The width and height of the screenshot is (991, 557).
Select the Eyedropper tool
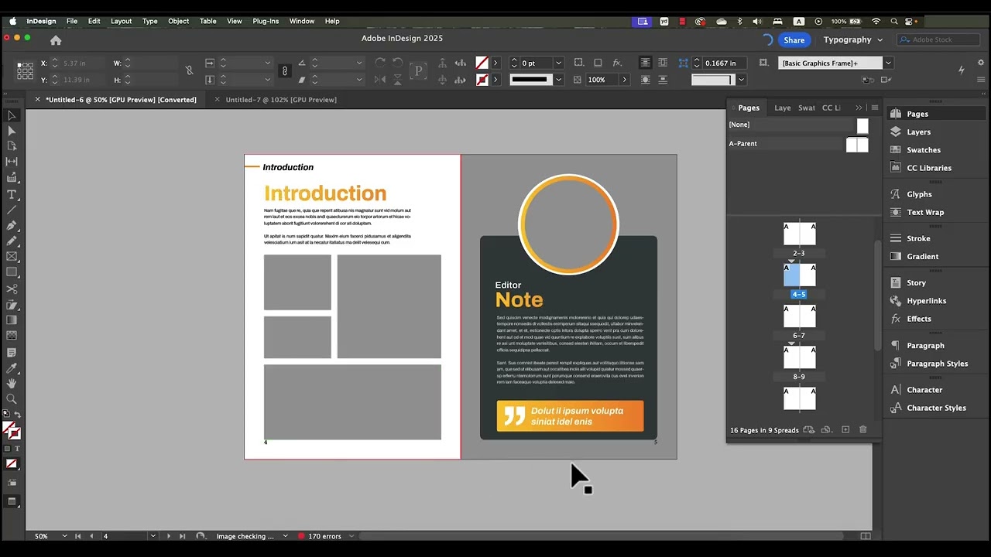pyautogui.click(x=12, y=367)
